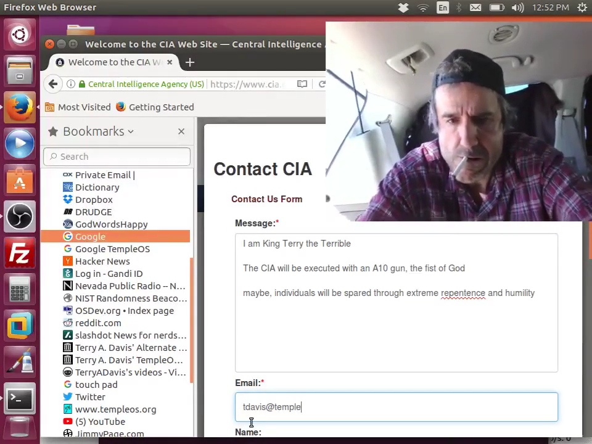This screenshot has height=444, width=592.
Task: Open the sound volume indicator
Action: tap(517, 7)
